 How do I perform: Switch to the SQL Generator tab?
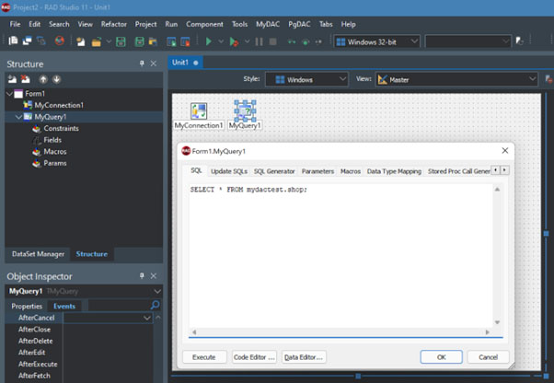[274, 171]
